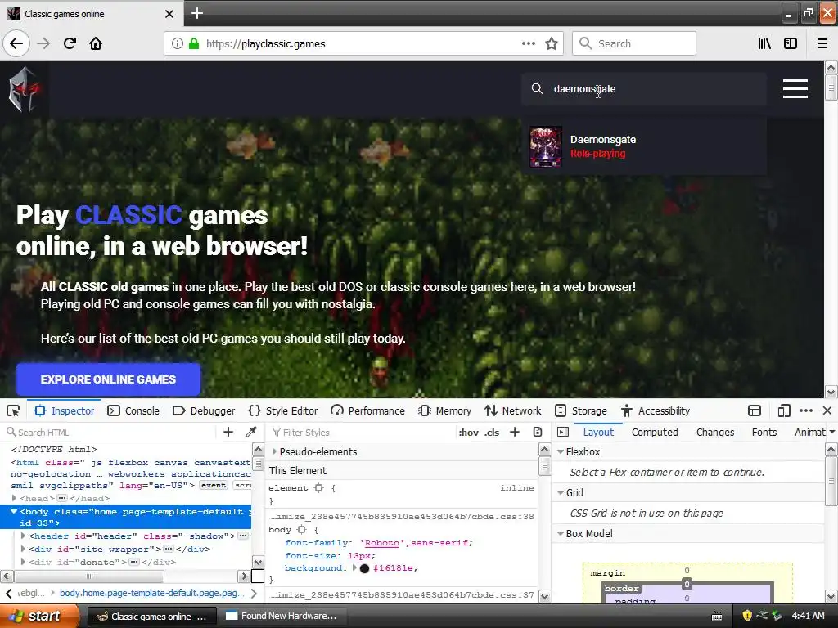The width and height of the screenshot is (838, 628).
Task: Open the browser home page
Action: [x=96, y=43]
